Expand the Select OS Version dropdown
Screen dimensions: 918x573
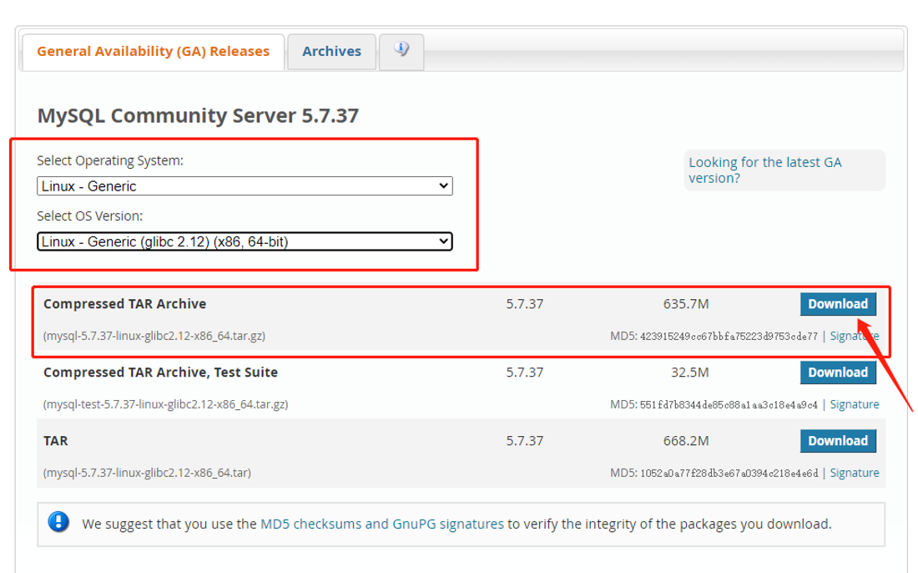coord(245,241)
